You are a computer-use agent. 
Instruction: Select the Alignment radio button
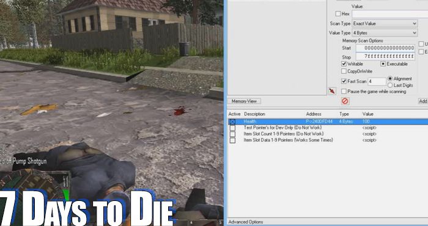(x=390, y=79)
